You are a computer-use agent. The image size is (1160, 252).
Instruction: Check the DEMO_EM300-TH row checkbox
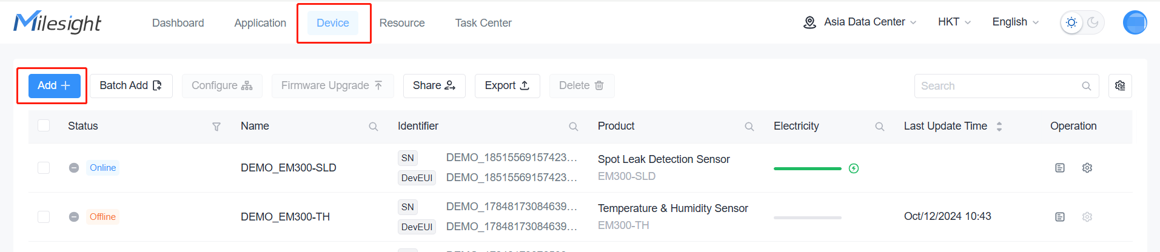(x=44, y=216)
